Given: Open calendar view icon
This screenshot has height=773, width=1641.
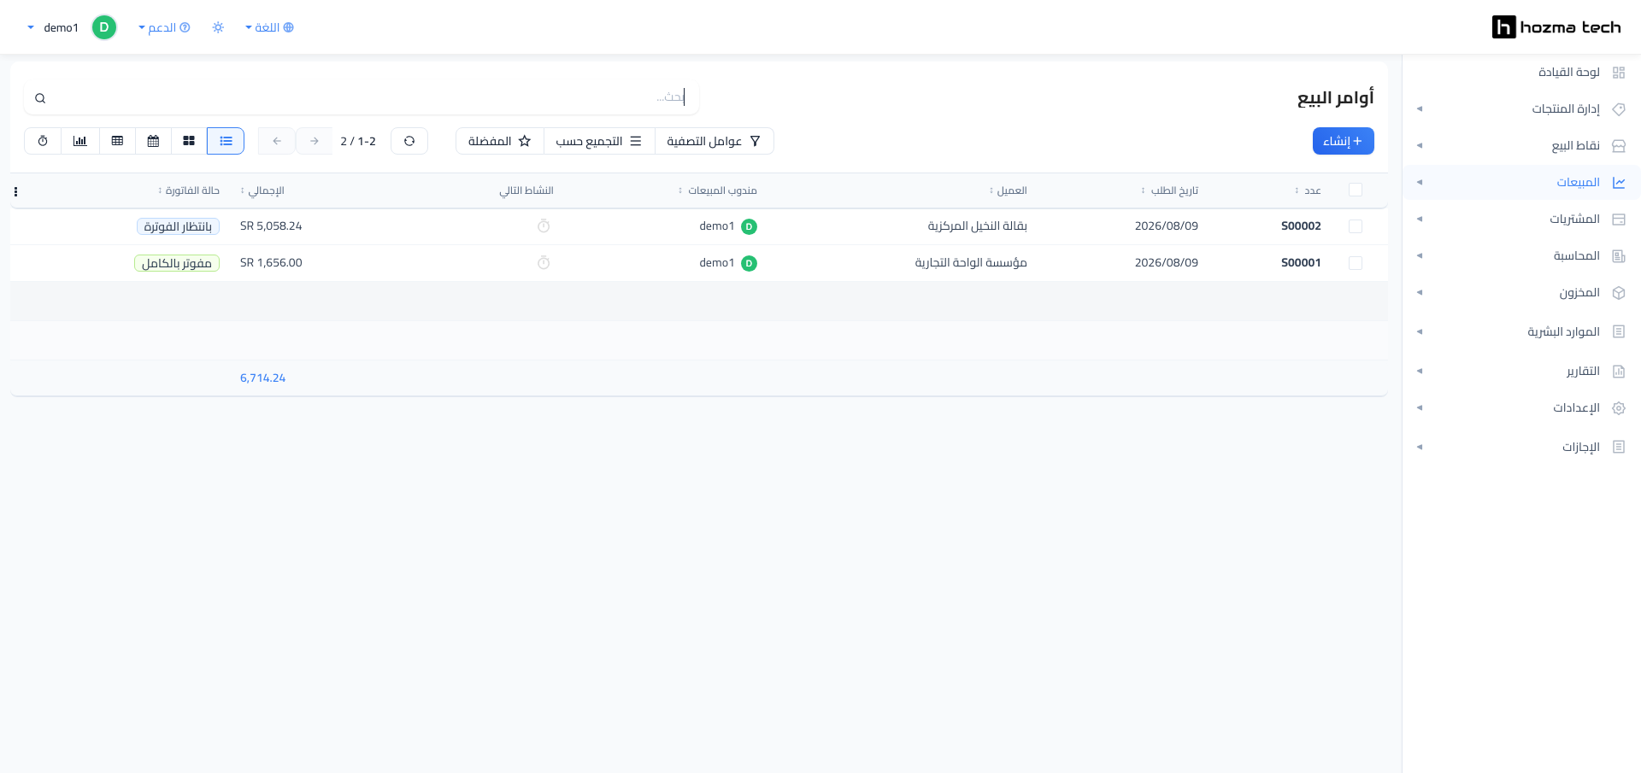Looking at the screenshot, I should 153,141.
